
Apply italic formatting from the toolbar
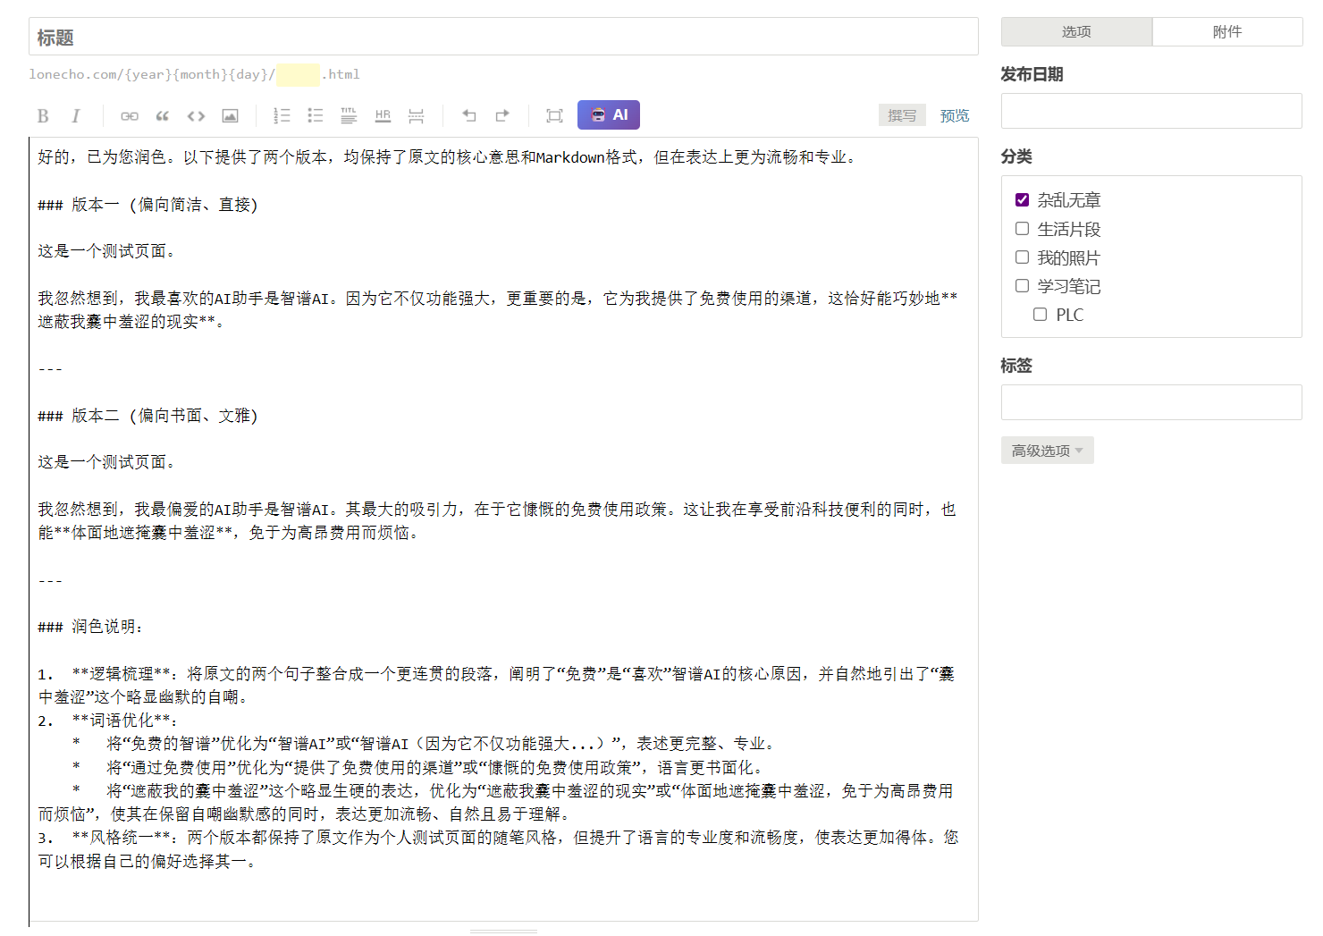[x=76, y=116]
